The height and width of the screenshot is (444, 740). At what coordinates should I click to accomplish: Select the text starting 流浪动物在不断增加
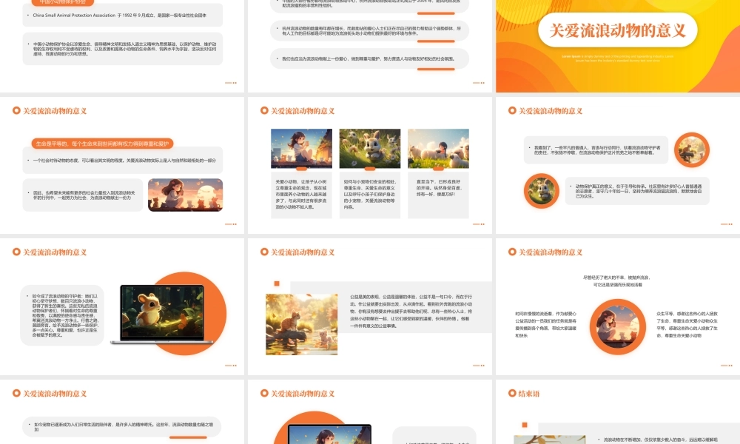(661, 440)
